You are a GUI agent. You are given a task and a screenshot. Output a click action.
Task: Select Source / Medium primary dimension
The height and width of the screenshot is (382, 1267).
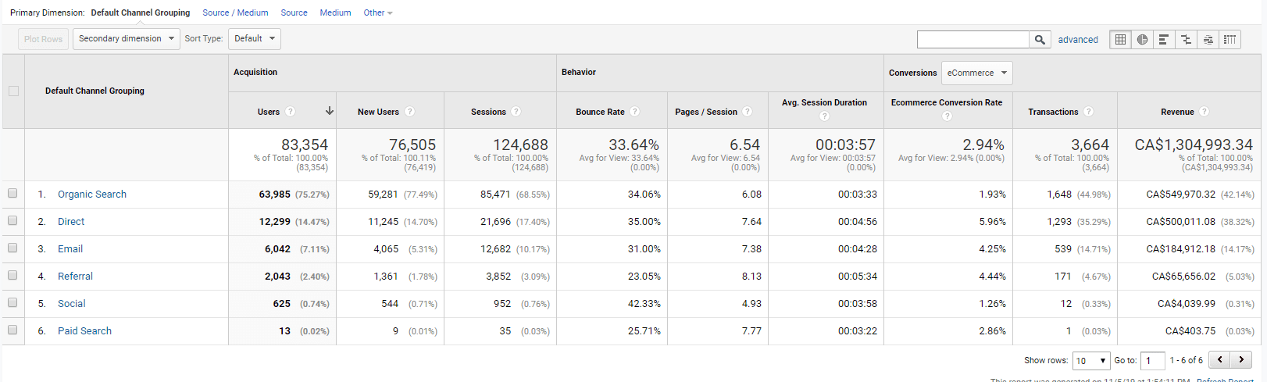pyautogui.click(x=235, y=12)
